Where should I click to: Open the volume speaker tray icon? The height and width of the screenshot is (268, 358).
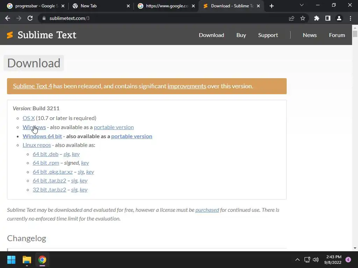pos(316,260)
